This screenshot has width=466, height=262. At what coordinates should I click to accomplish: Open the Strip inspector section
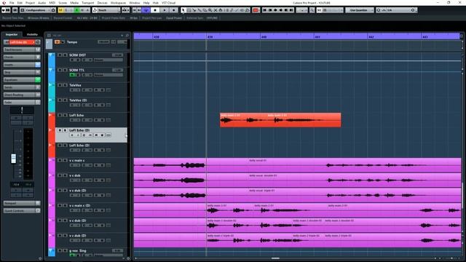[22, 72]
